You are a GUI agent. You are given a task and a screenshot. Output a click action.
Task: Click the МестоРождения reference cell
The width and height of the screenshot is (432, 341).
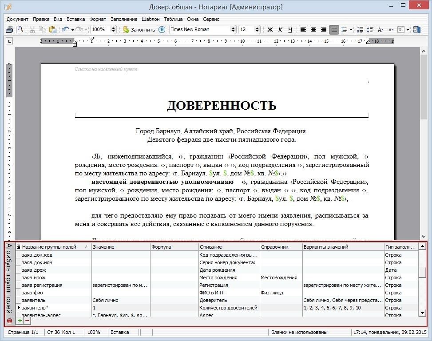pos(281,278)
